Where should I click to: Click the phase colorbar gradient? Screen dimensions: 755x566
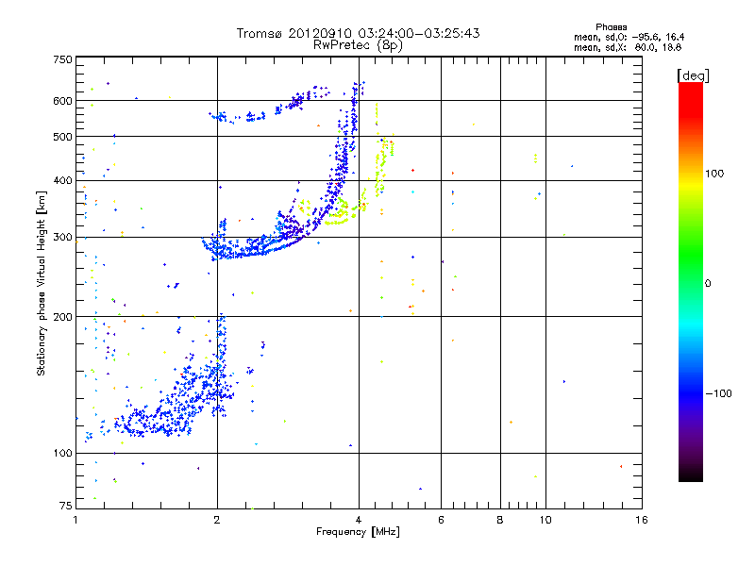(691, 281)
